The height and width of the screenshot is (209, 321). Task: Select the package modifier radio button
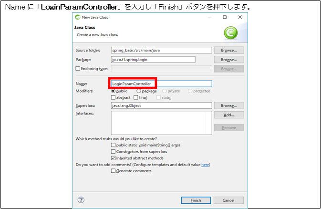click(x=139, y=91)
